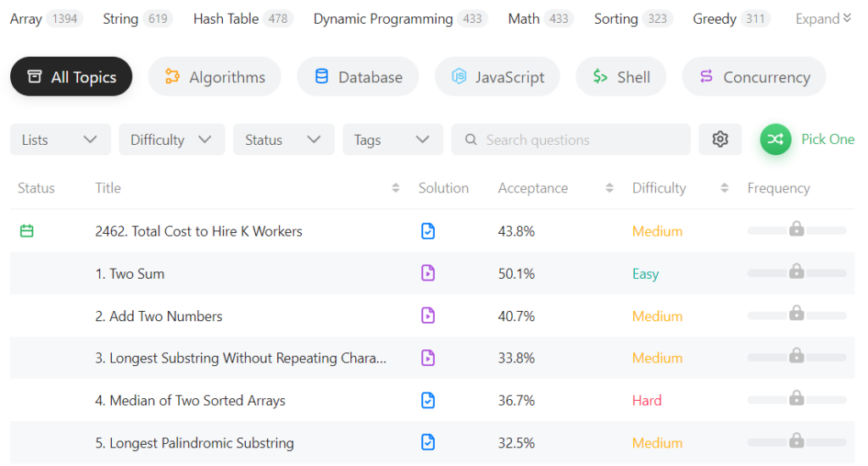
Task: Expand the topic tags list
Action: [822, 19]
